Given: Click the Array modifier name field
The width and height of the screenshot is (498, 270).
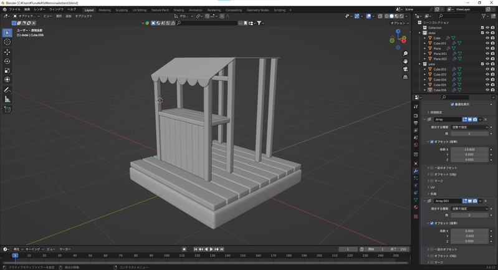Looking at the screenshot, I should [x=448, y=118].
